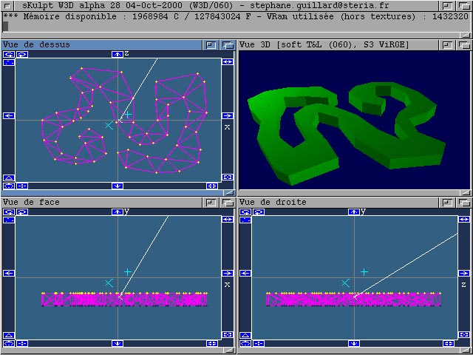Click horizontal double-arrow icon in Vue de droite
Image resolution: width=473 pixels, height=355 pixels.
(464, 219)
